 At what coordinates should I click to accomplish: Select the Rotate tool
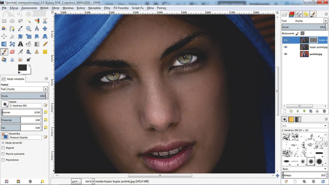tap(20, 36)
